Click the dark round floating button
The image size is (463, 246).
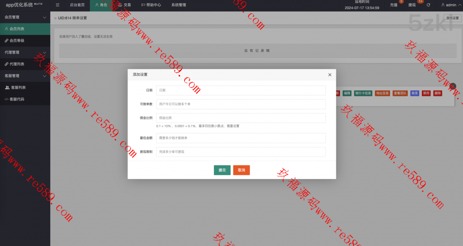click(453, 87)
